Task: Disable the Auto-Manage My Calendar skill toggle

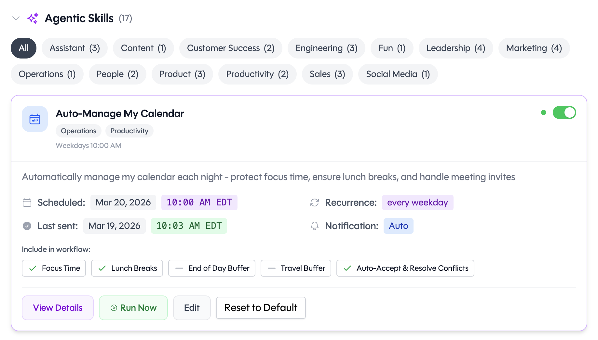Action: click(564, 112)
